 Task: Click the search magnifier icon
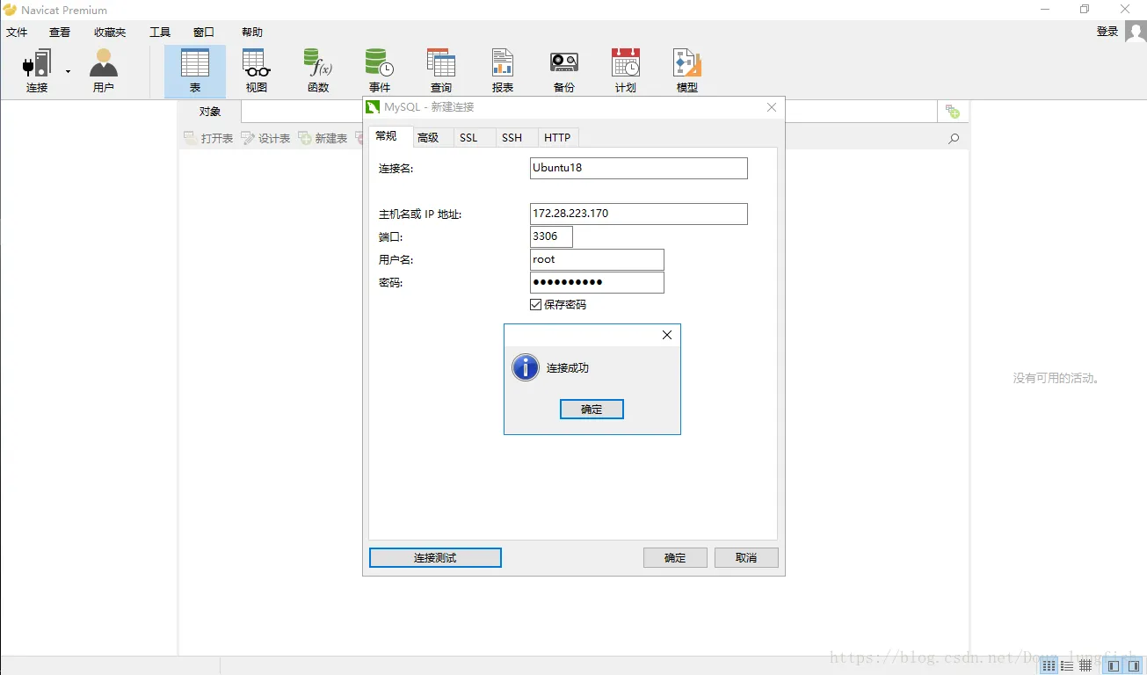(954, 139)
